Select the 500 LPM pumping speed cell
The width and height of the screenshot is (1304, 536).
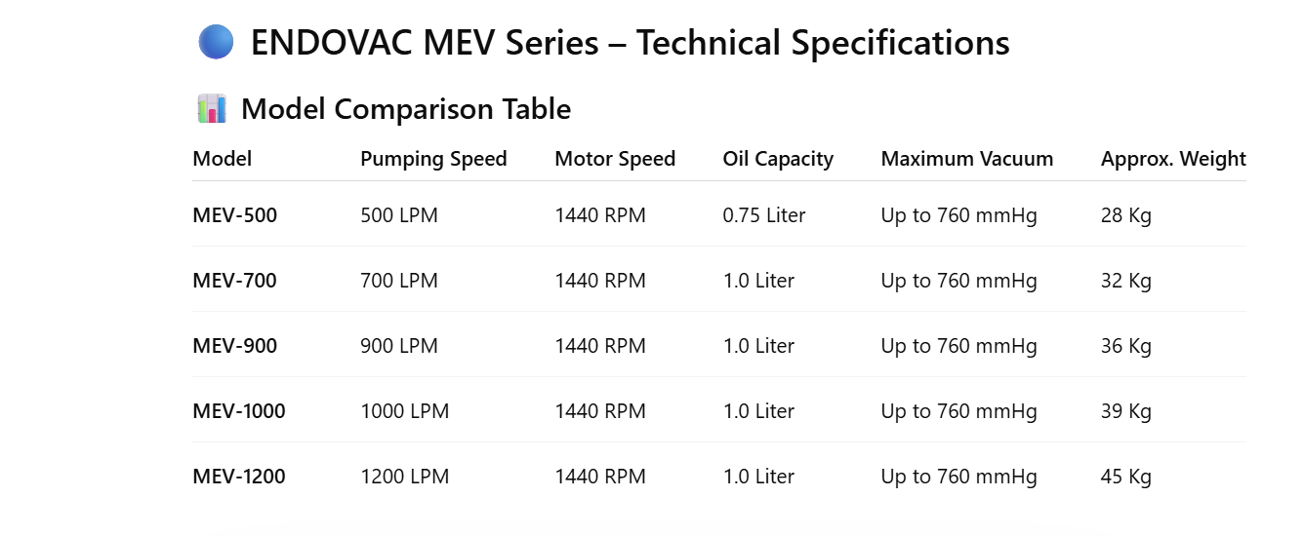tap(399, 215)
